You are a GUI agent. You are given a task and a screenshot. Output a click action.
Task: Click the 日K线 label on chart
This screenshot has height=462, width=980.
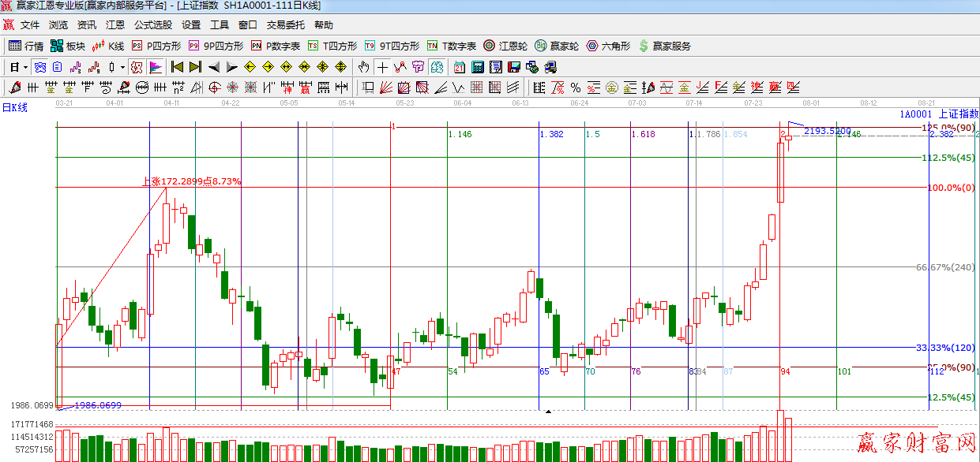[14, 107]
